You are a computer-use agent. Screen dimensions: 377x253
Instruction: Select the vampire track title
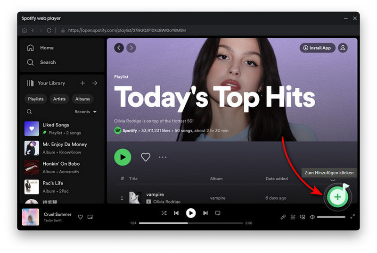155,194
